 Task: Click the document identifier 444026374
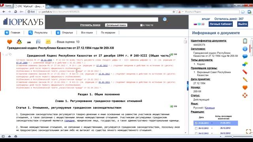tap(199, 45)
